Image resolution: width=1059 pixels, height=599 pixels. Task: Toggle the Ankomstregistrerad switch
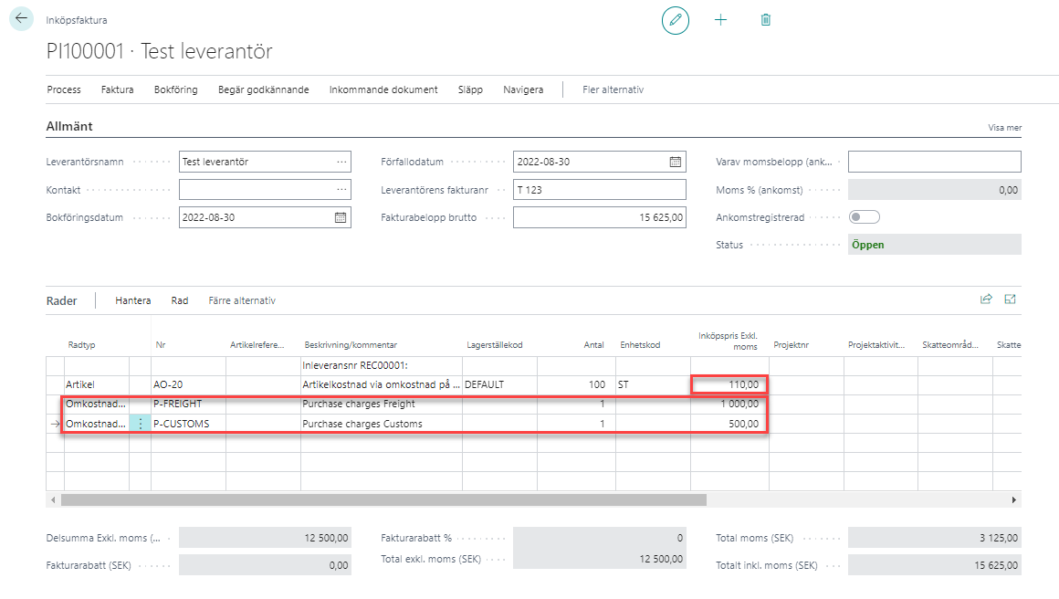pos(864,217)
